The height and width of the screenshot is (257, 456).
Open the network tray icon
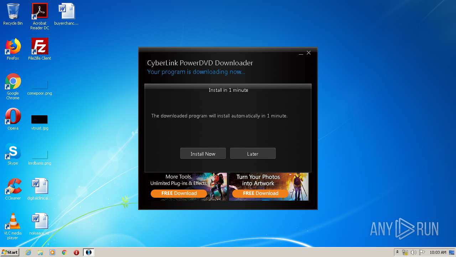point(405,252)
